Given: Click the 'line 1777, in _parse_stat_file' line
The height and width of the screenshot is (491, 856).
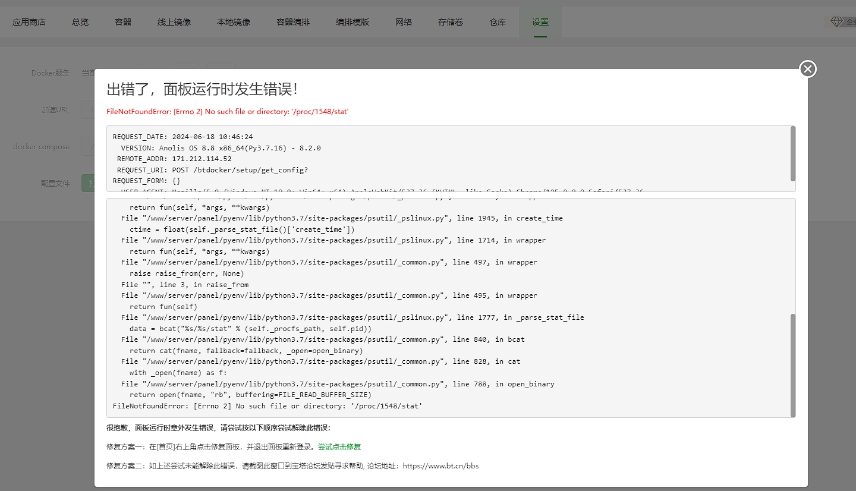Looking at the screenshot, I should (x=353, y=317).
